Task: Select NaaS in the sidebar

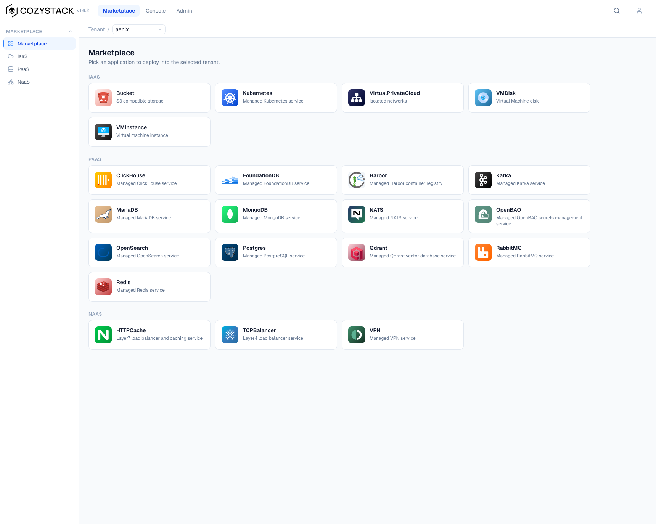Action: coord(40,82)
